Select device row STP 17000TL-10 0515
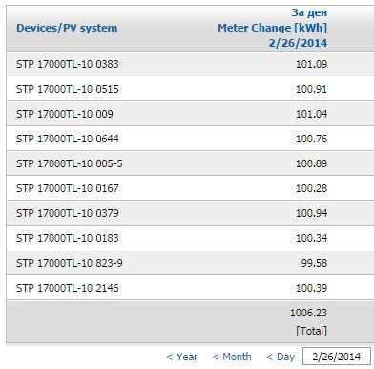The image size is (374, 369). 190,89
